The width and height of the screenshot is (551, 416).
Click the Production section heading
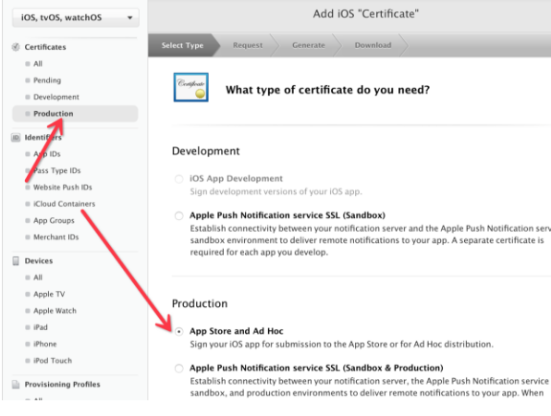(x=200, y=303)
